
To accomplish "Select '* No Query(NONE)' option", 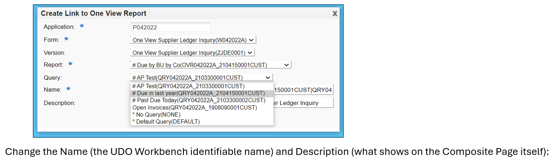I will click(x=156, y=114).
